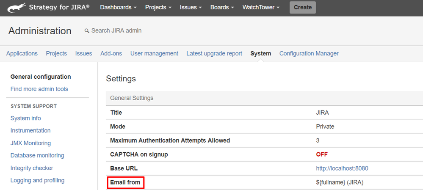The image size is (423, 190).
Task: Open the Configuration Manager tab
Action: pos(309,53)
